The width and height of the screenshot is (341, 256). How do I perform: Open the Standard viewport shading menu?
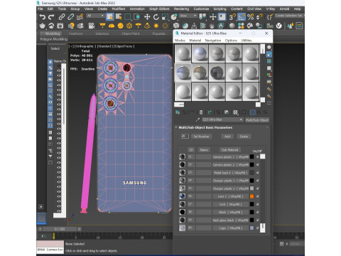click(x=104, y=46)
